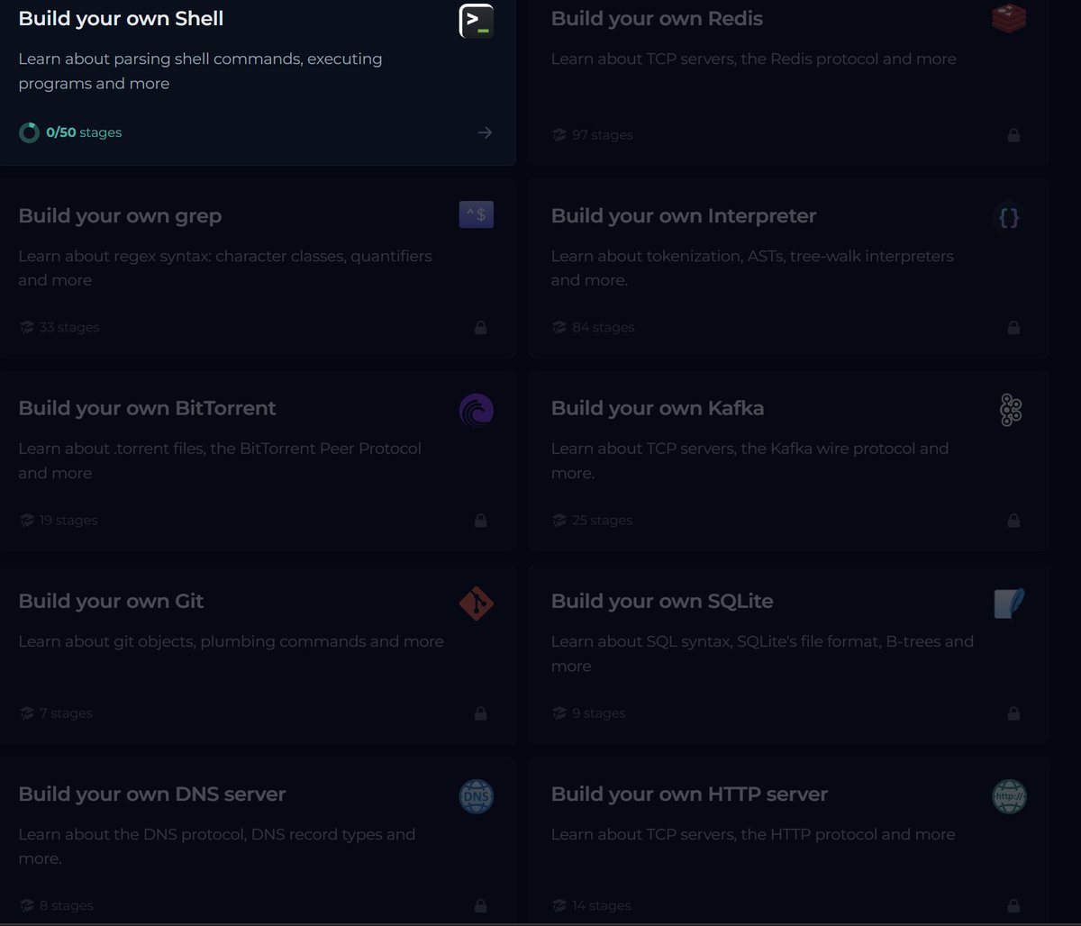Click the BitTorrent .torrent files description text

pyautogui.click(x=220, y=460)
